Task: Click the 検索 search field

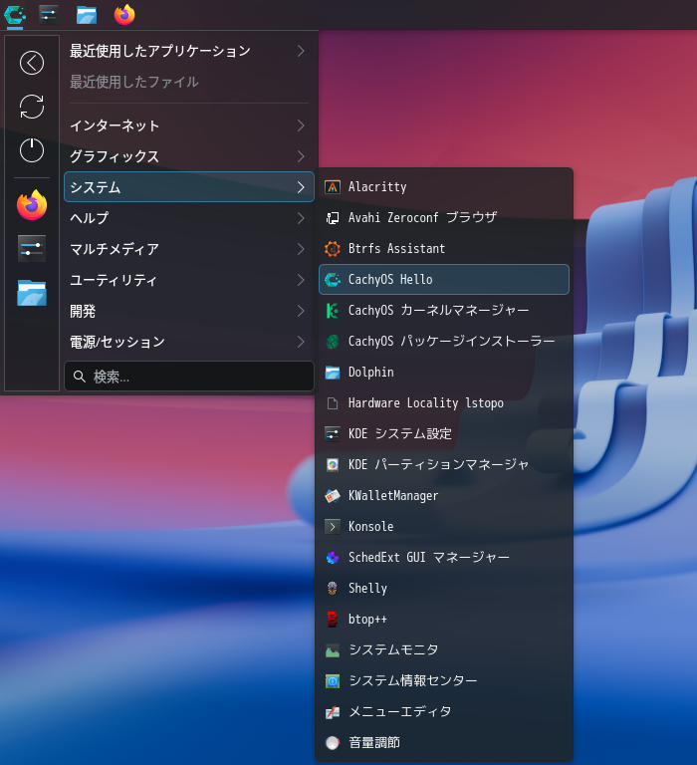Action: pos(189,377)
